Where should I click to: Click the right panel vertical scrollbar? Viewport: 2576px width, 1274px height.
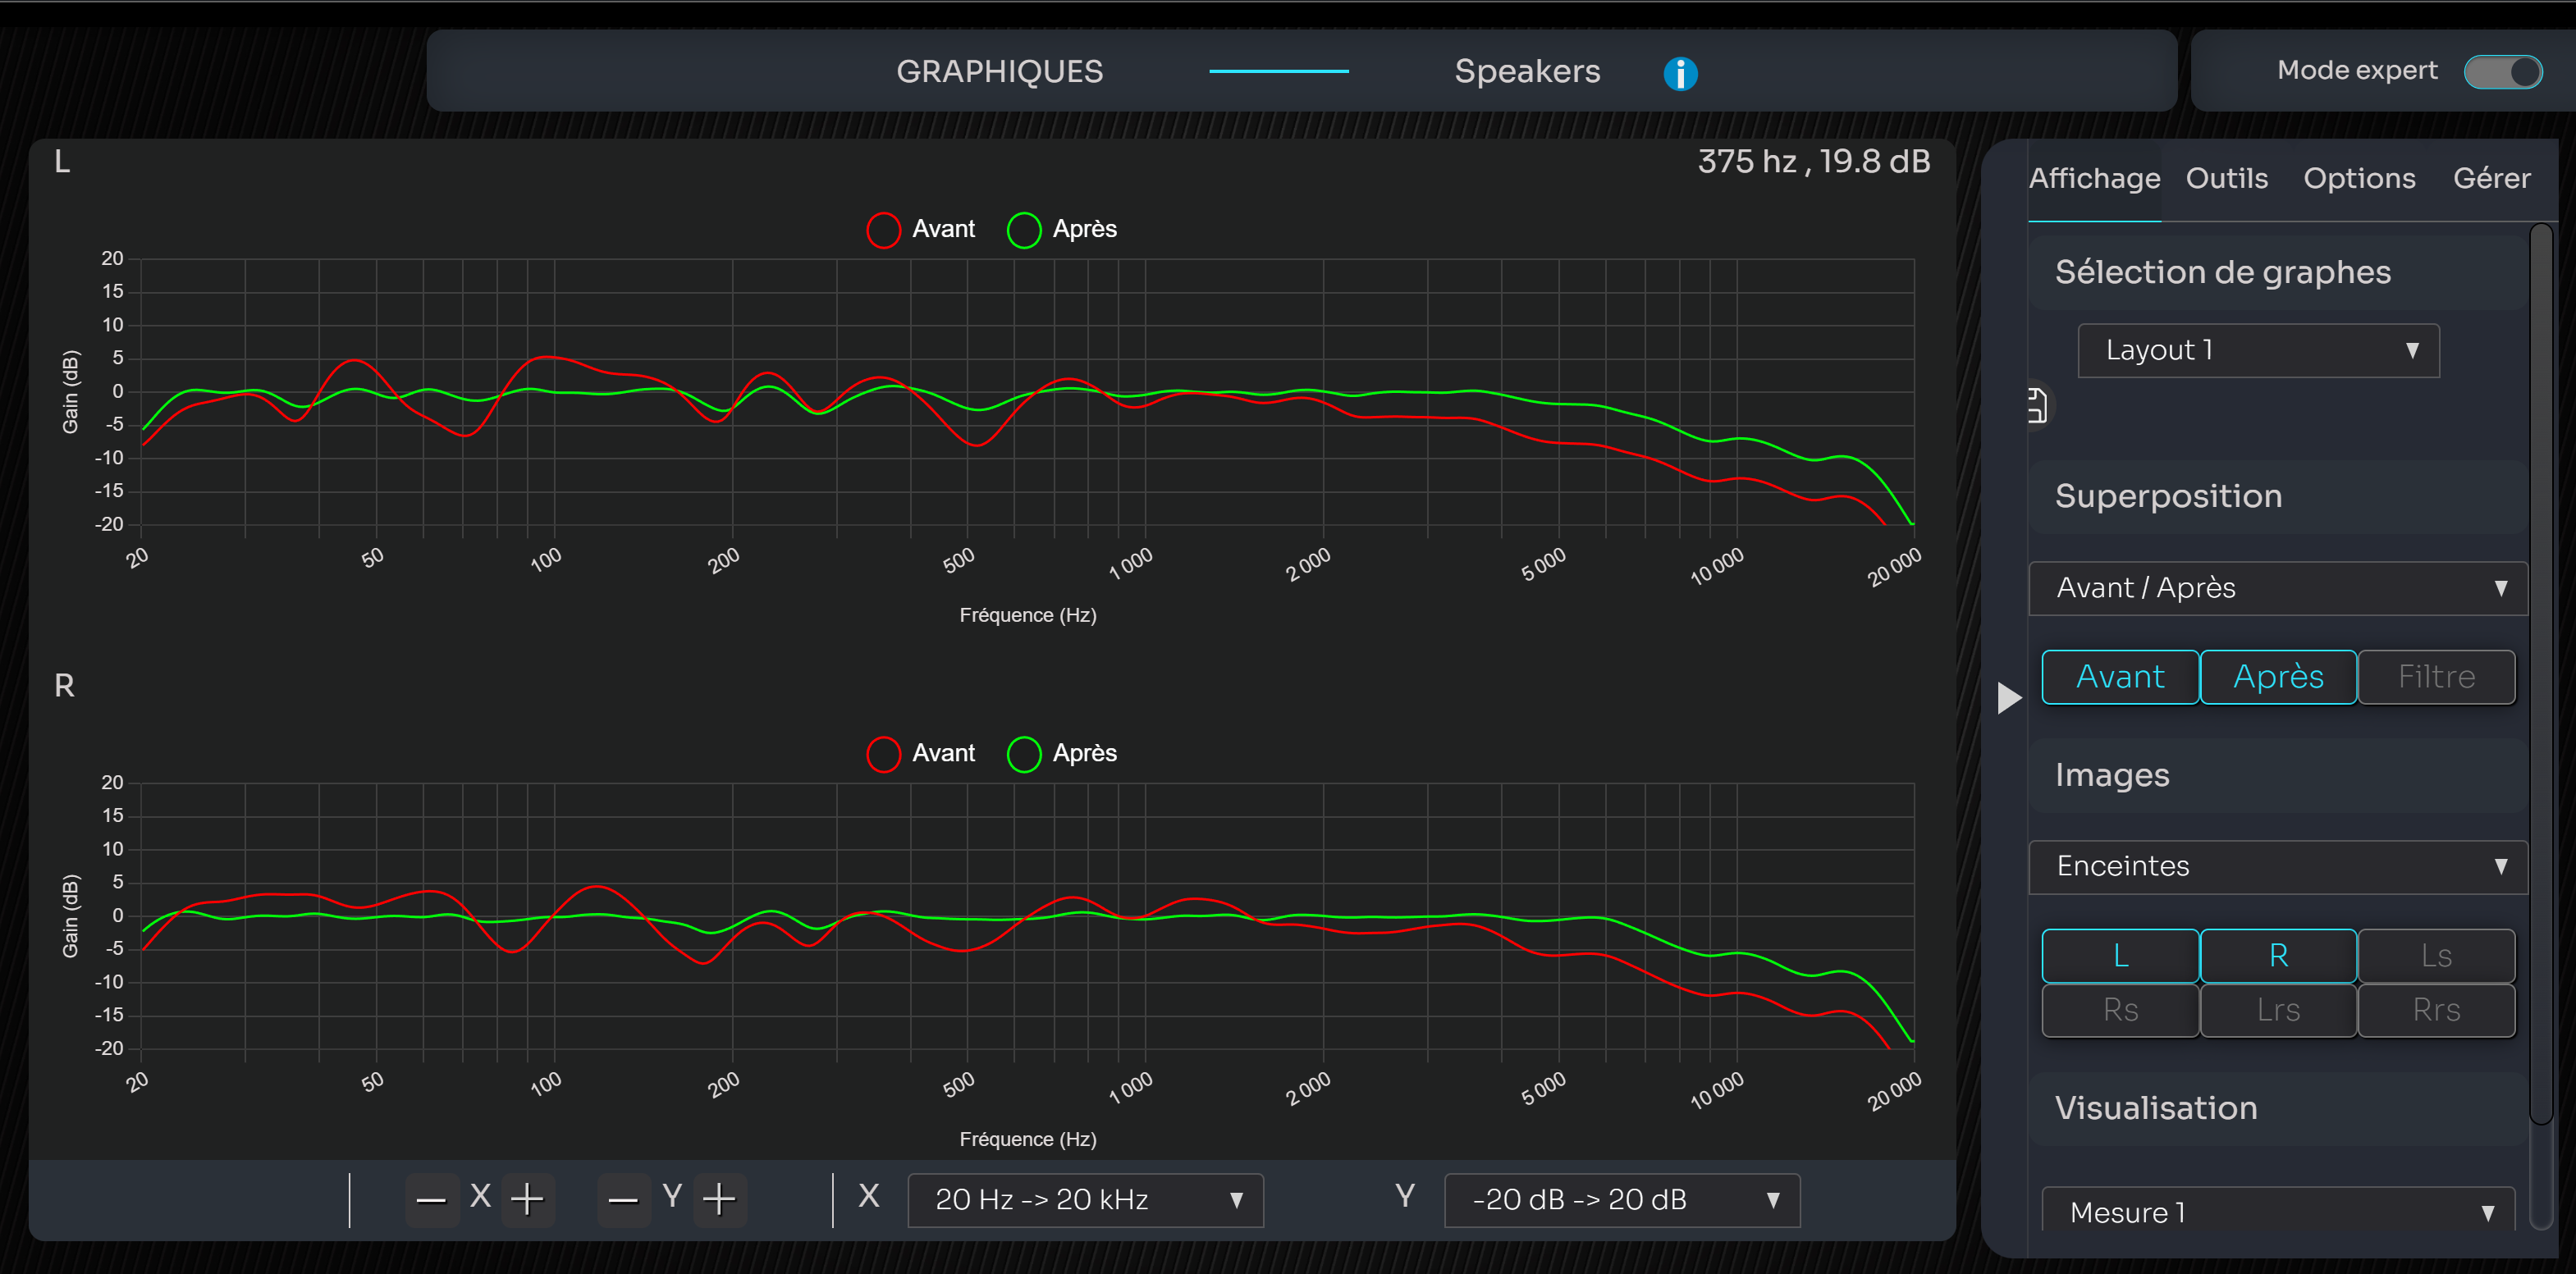2540,670
